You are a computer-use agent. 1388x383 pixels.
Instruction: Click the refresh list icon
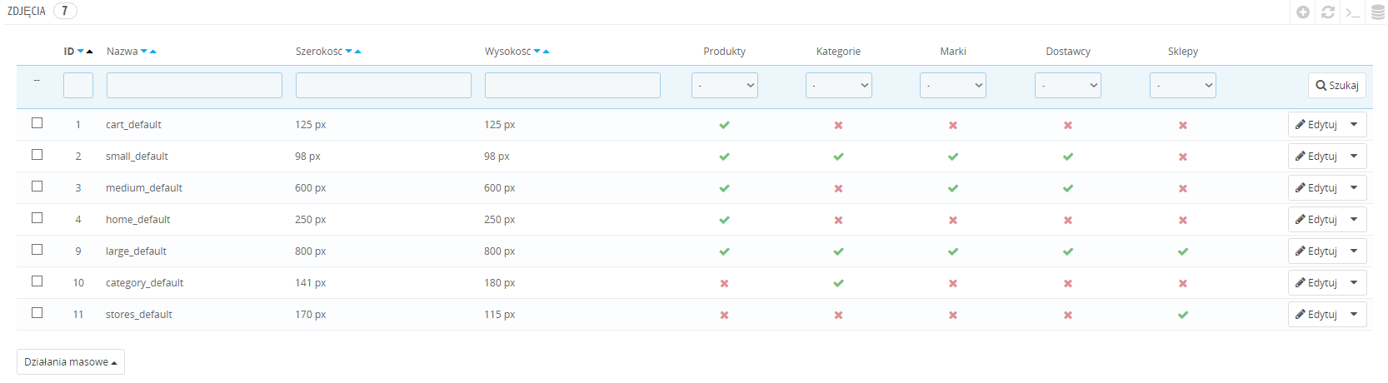pos(1328,12)
